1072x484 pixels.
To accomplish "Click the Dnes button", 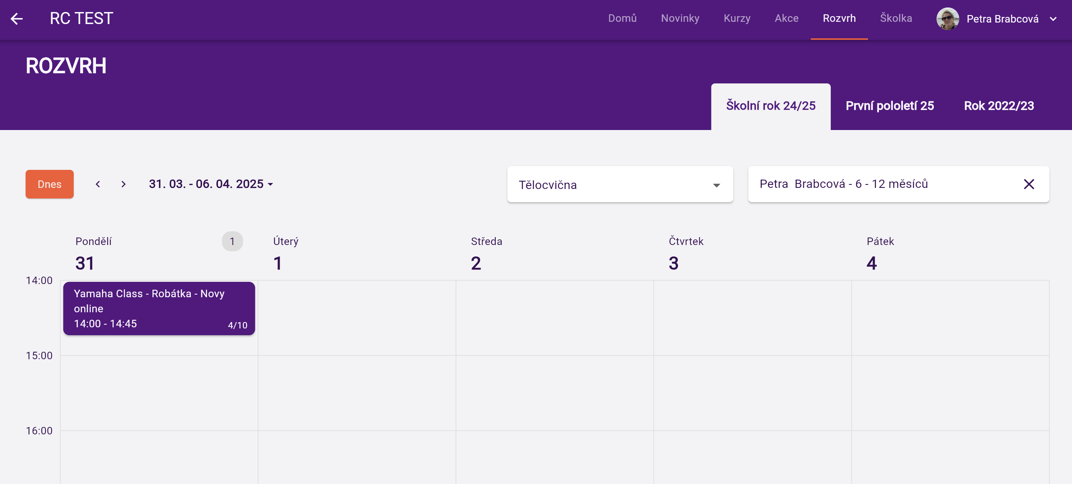I will point(50,184).
